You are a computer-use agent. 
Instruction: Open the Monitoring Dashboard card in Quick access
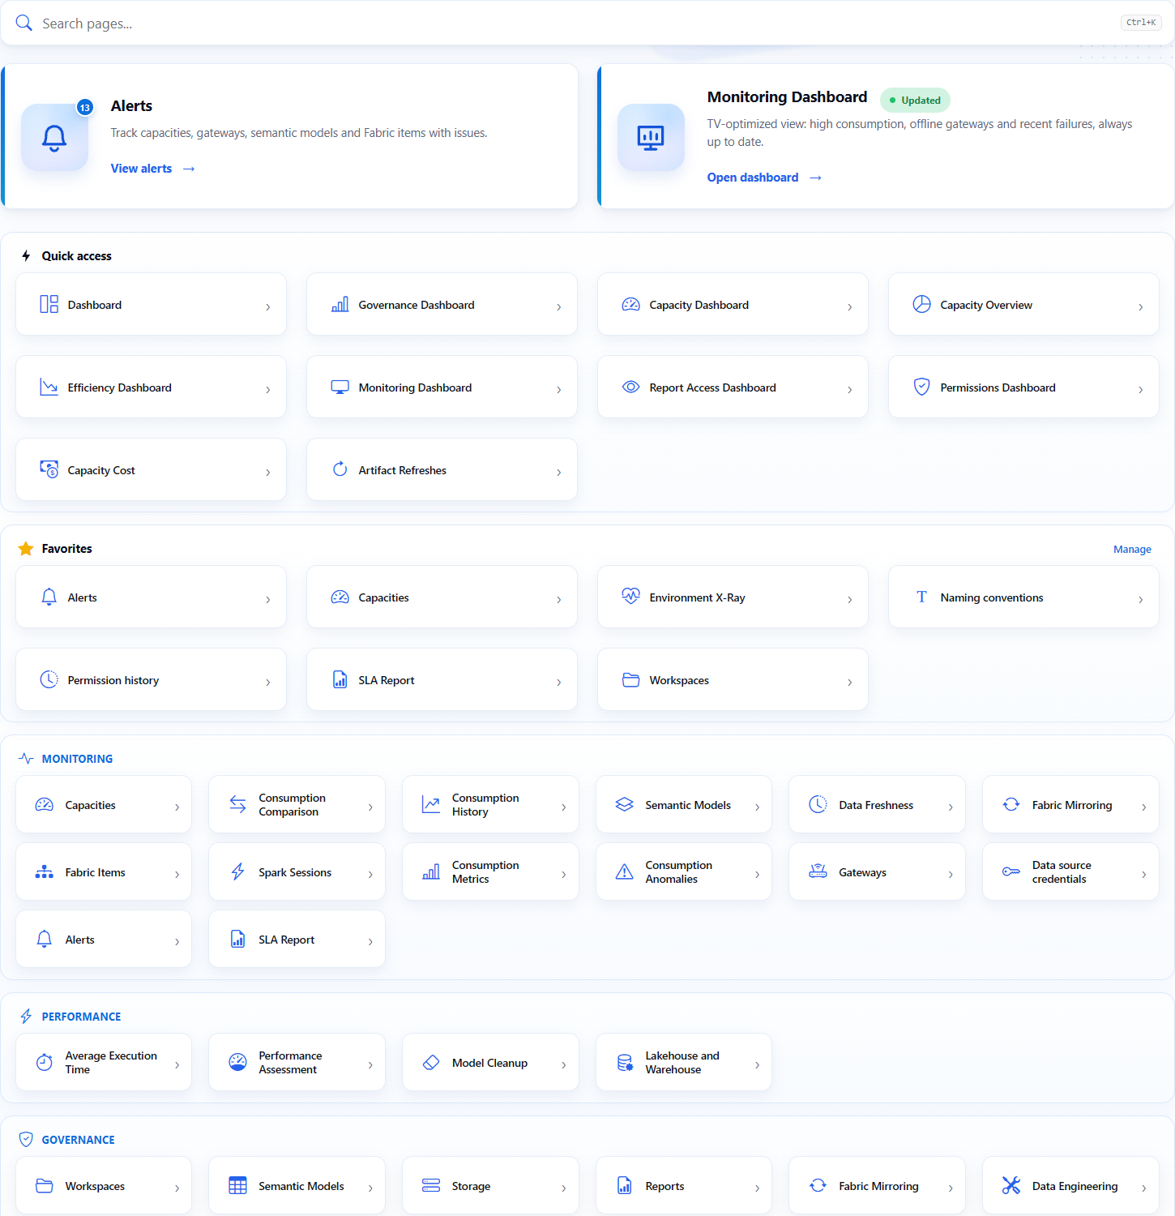point(442,387)
